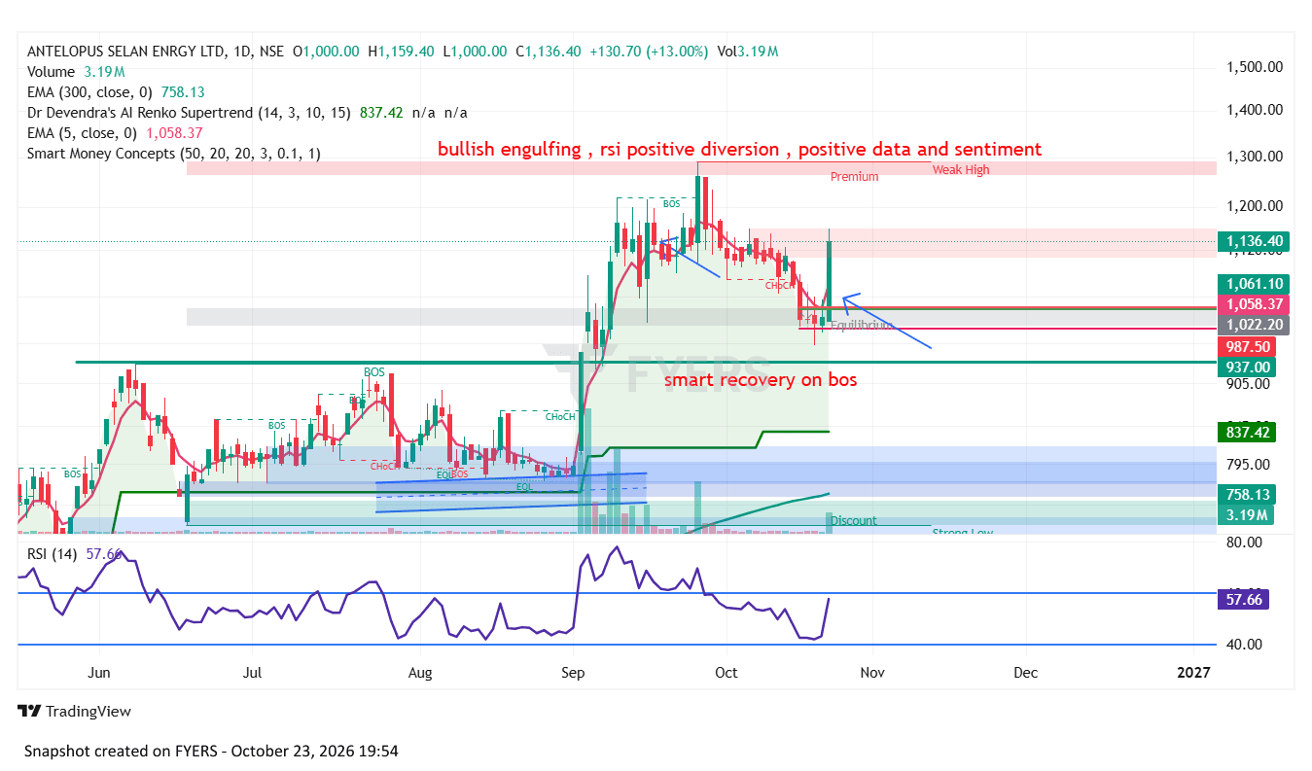Select the gray 1,022.20 price scale label

pos(1254,325)
